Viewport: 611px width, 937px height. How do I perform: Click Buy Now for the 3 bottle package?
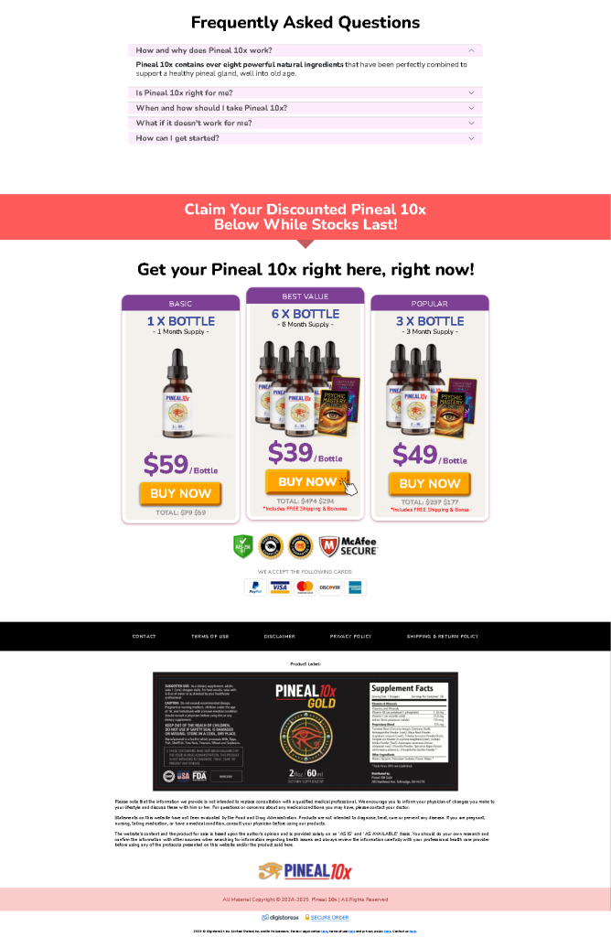[429, 483]
